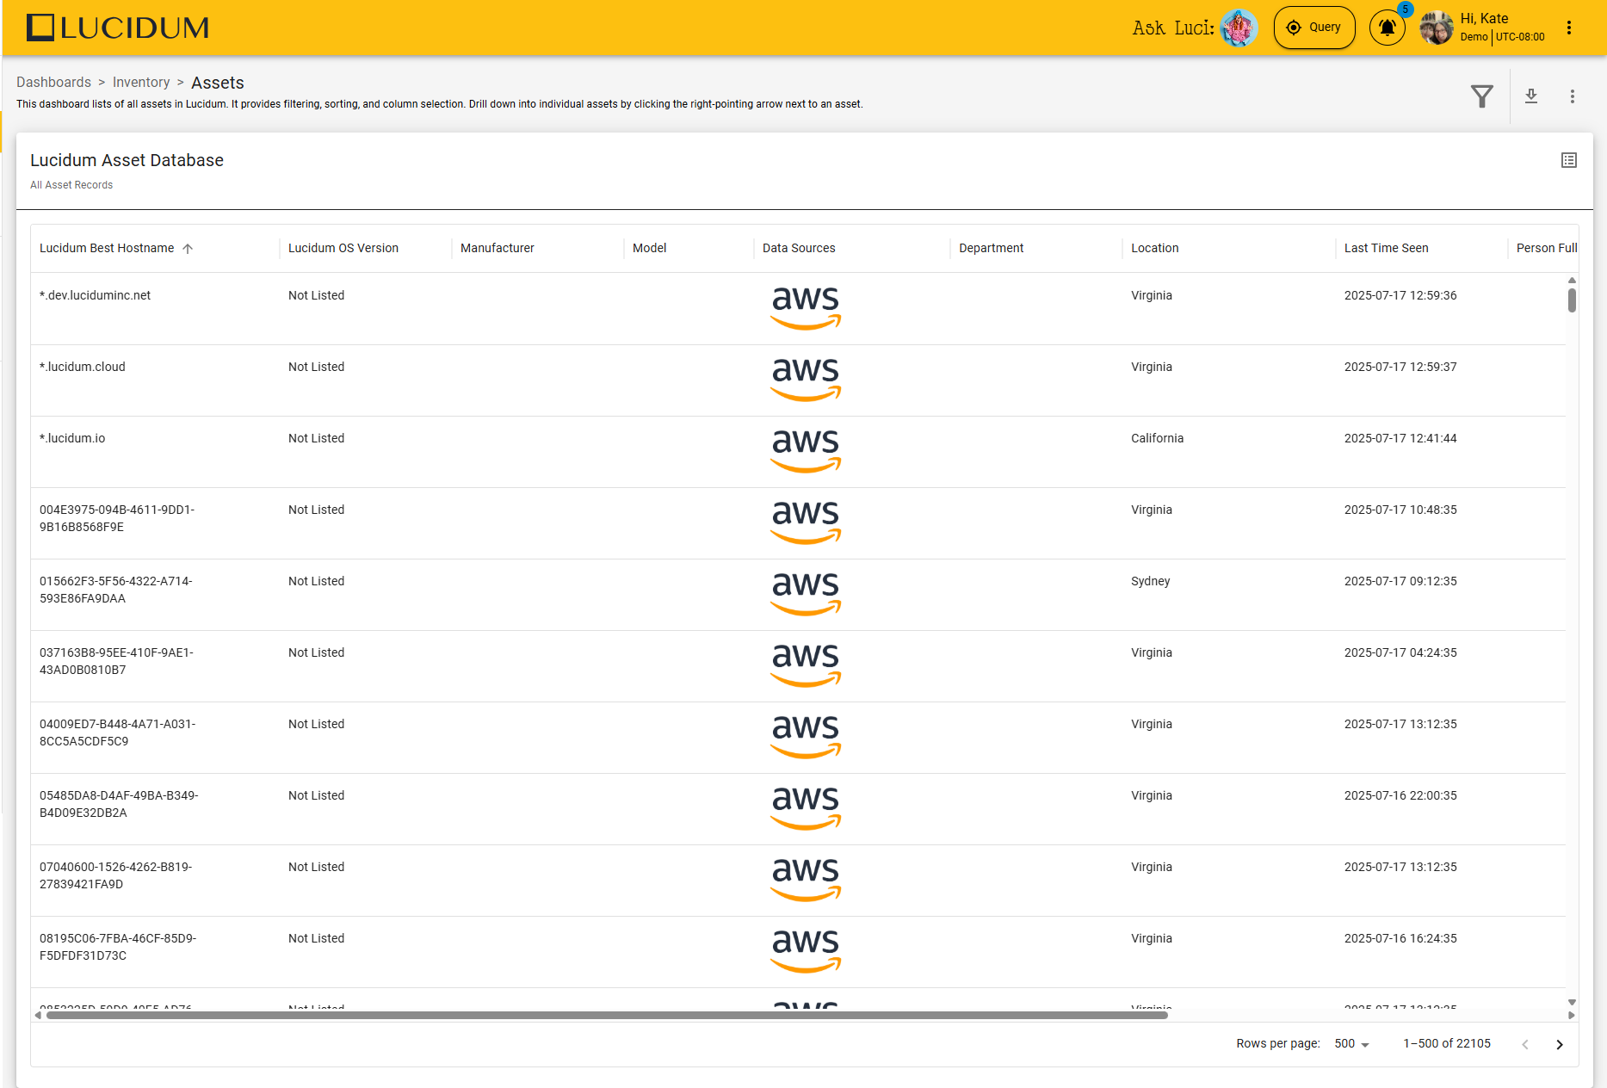This screenshot has width=1607, height=1088.
Task: Sort by Lucidum Best Hostname column
Action: coord(107,248)
